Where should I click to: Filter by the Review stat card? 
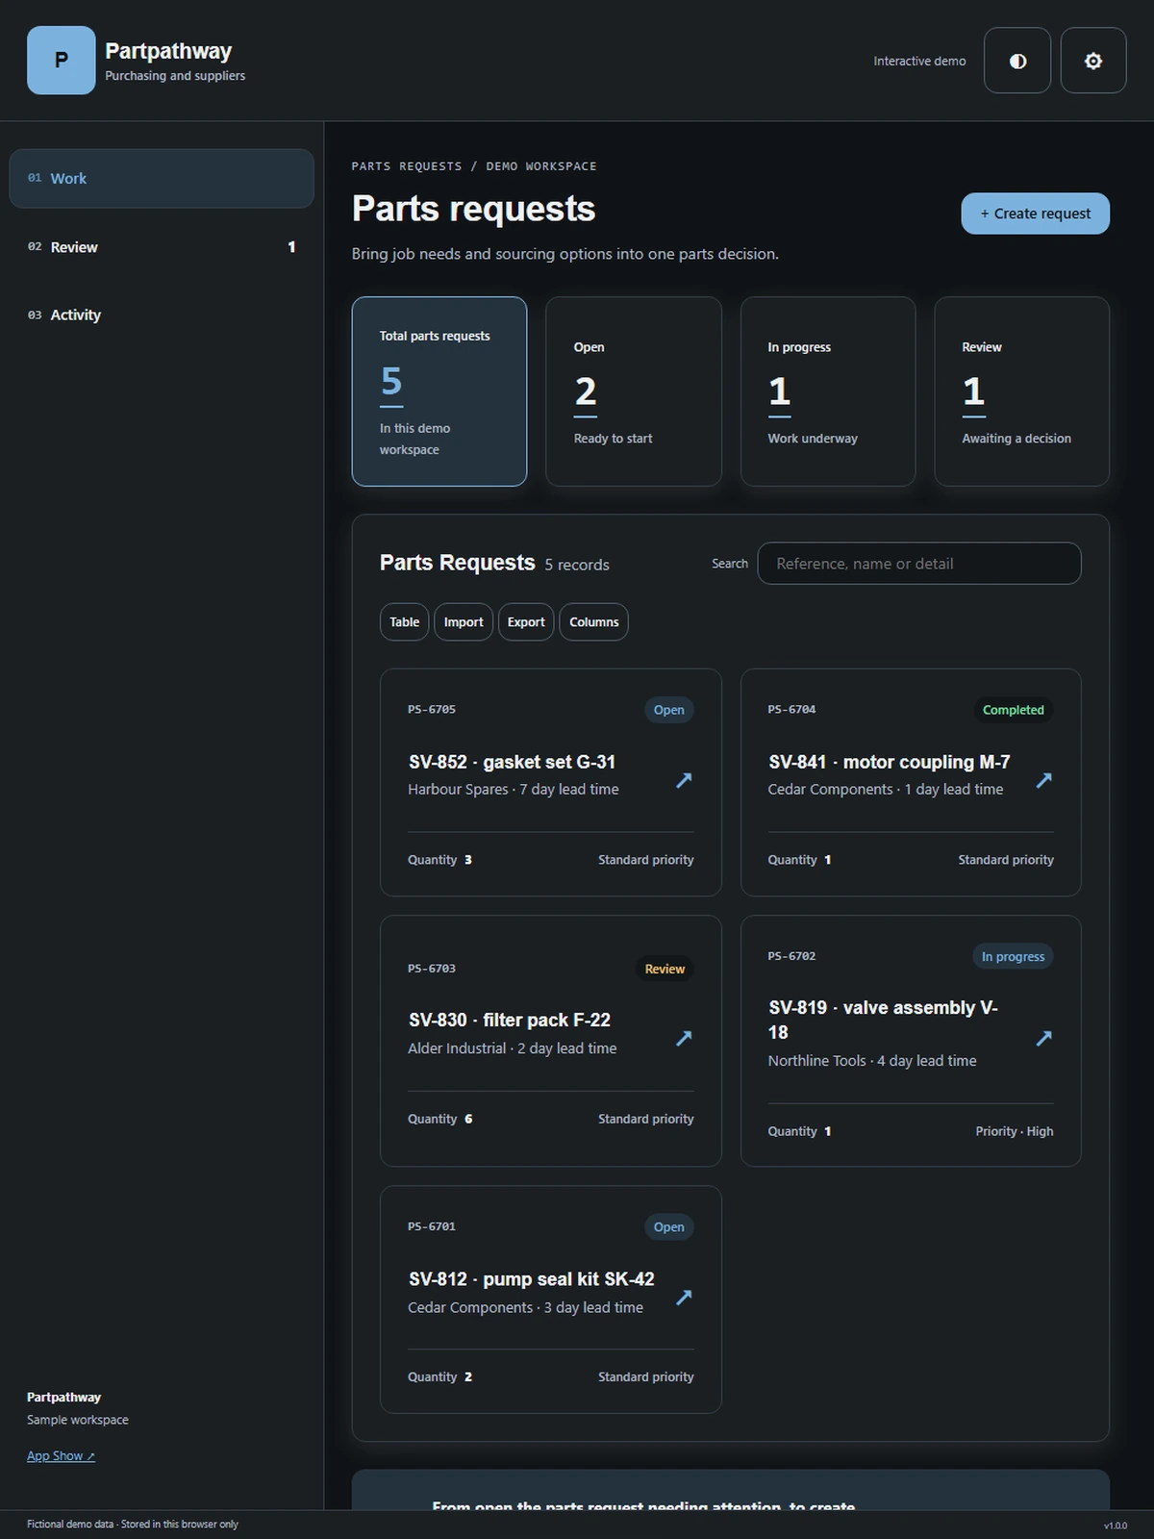click(x=1022, y=391)
